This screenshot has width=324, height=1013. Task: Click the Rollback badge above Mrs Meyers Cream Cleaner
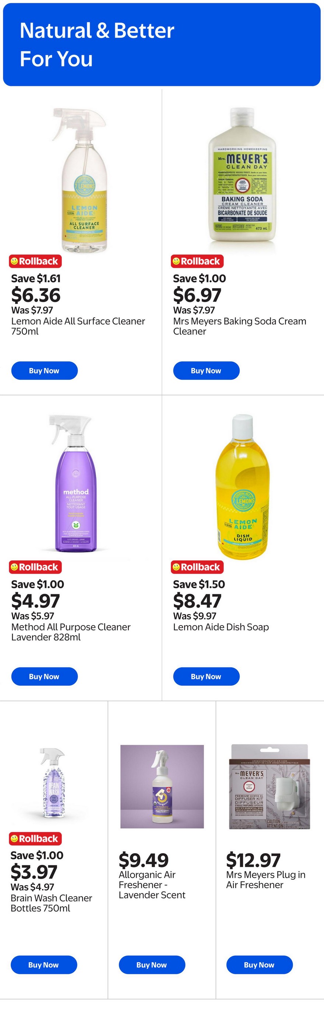coord(197,261)
